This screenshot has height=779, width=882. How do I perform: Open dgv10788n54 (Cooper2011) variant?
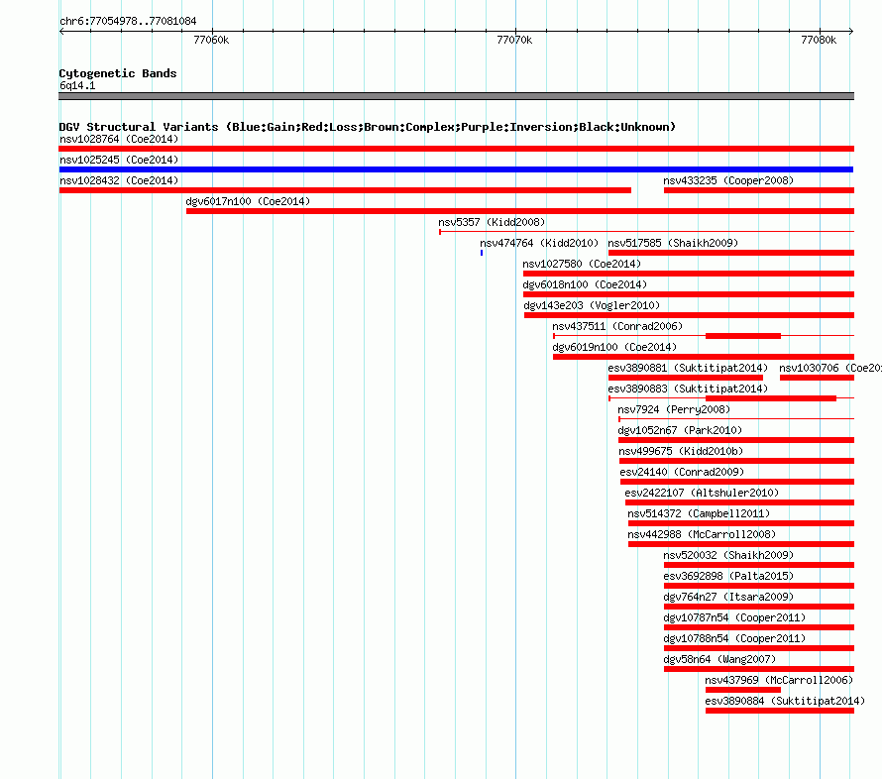(x=734, y=638)
